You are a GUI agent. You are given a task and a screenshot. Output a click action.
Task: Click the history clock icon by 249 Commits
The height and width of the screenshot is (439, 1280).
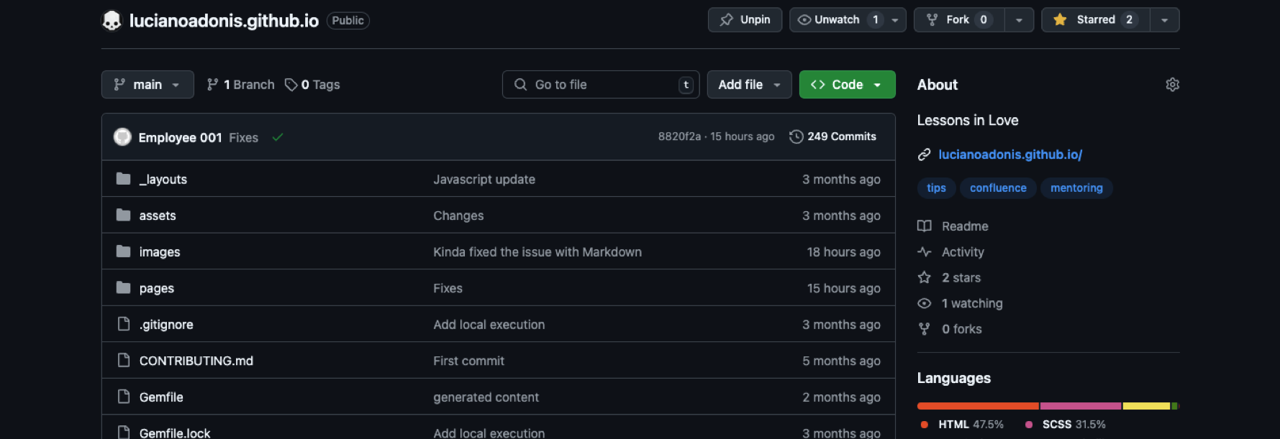click(x=796, y=137)
